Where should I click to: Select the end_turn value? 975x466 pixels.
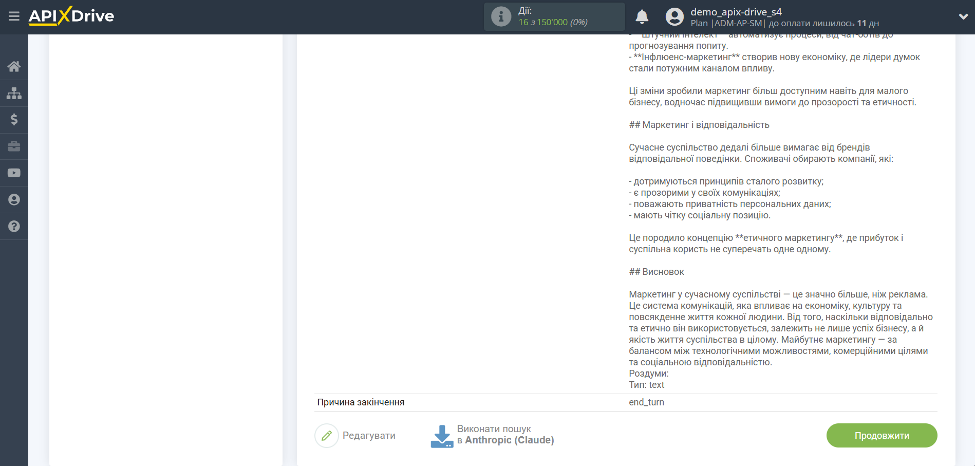(x=646, y=402)
